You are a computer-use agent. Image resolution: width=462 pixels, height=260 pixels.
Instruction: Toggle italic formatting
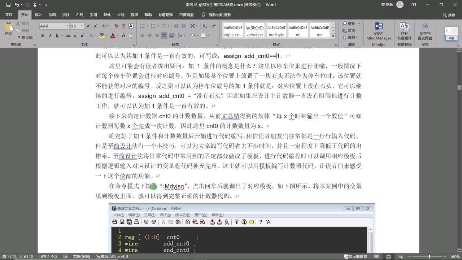50,35
